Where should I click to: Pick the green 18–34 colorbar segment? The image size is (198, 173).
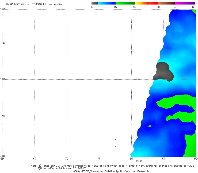[125, 3]
